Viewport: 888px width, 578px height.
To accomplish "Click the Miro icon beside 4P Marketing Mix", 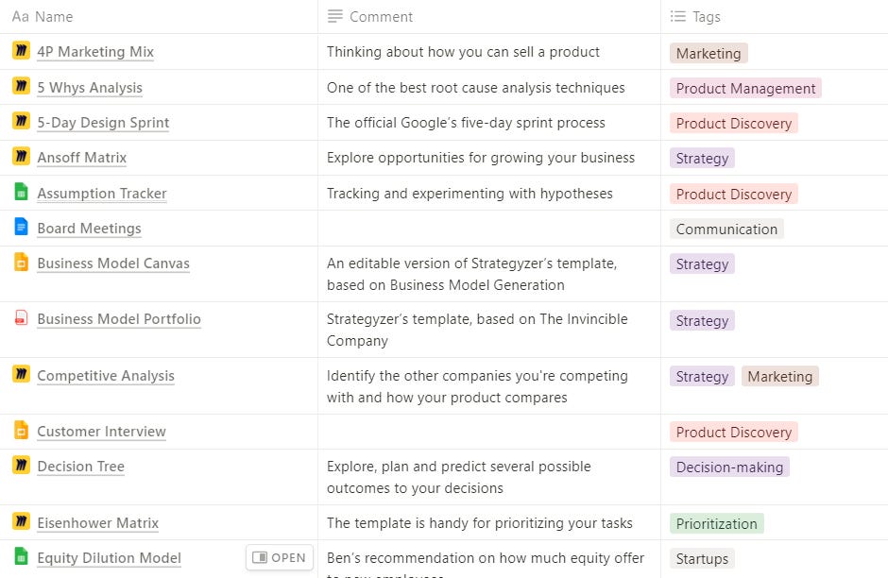I will click(21, 50).
